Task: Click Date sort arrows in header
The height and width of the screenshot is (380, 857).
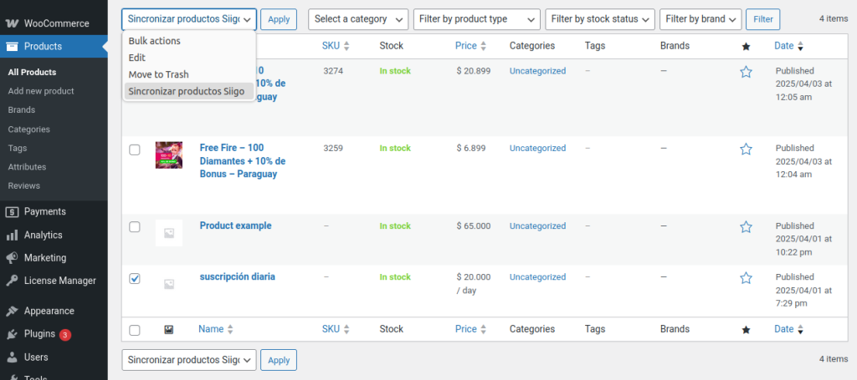Action: tap(800, 46)
